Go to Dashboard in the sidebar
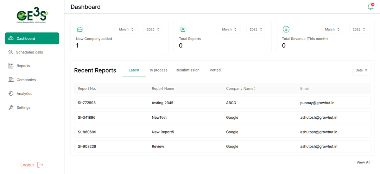 tap(32, 38)
